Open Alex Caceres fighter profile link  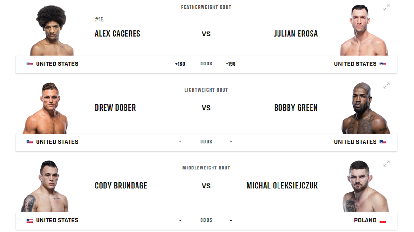click(x=117, y=34)
